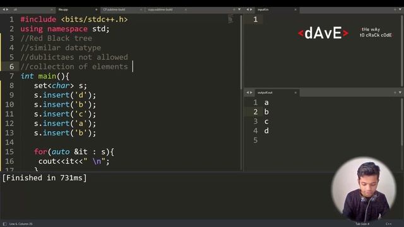404x227 pixels.
Task: Click '//dublictaes not allowed' comment
Action: 74,57
